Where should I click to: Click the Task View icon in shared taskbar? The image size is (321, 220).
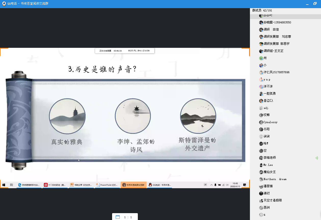pyautogui.click(x=11, y=185)
